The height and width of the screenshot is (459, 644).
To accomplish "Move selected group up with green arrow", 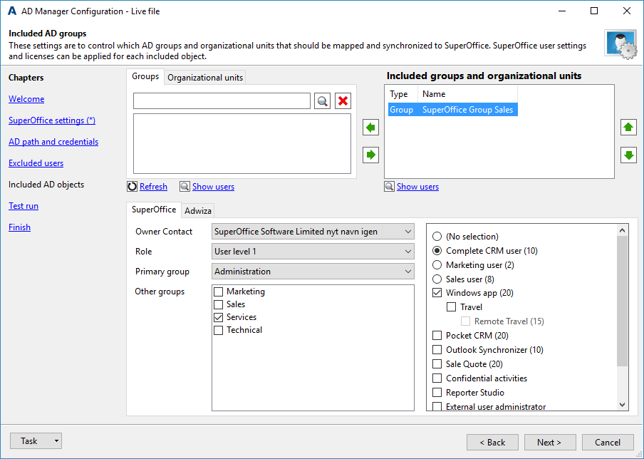I will (x=628, y=128).
